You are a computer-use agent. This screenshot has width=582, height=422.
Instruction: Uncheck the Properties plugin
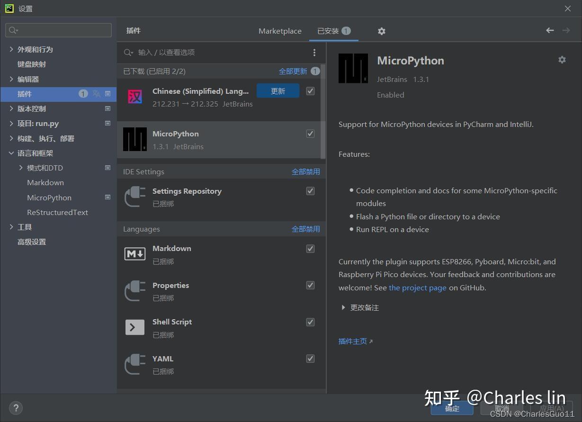[x=310, y=285]
